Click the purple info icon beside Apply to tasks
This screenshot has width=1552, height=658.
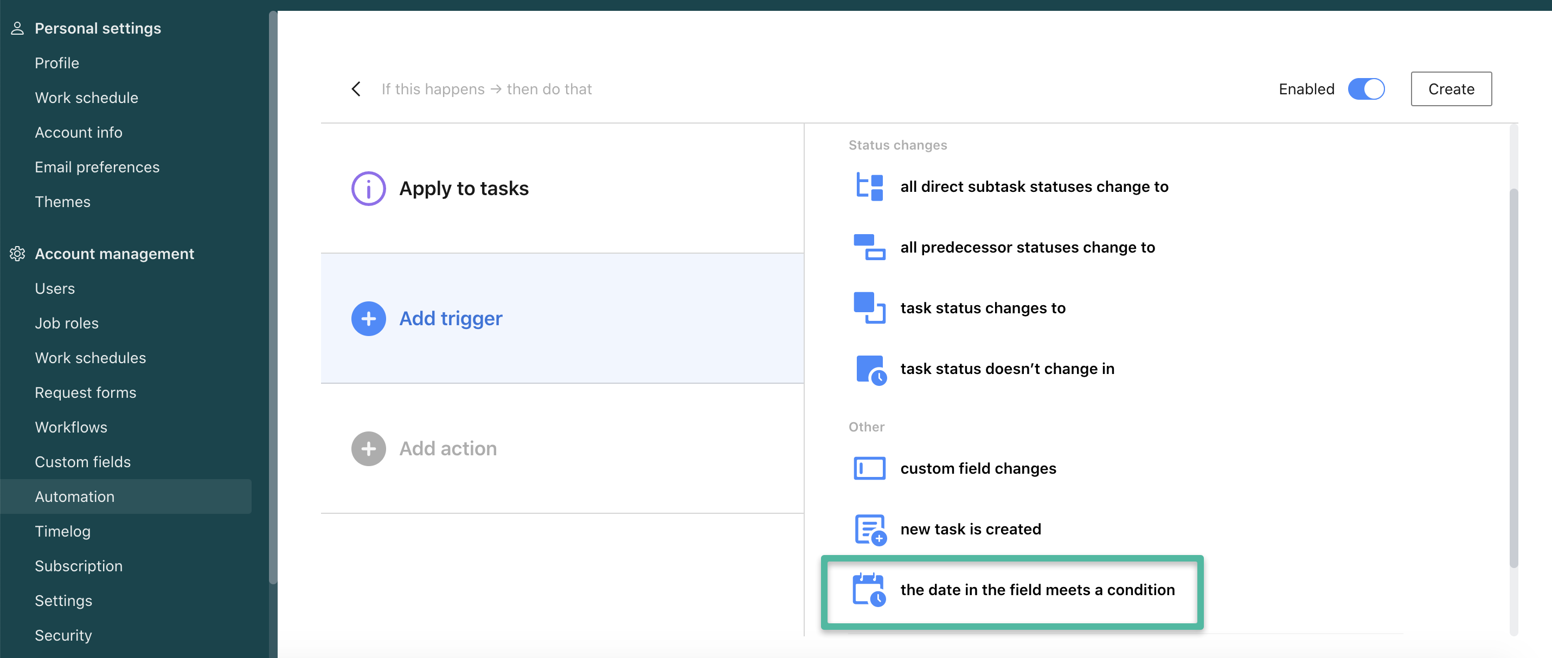[x=368, y=189]
